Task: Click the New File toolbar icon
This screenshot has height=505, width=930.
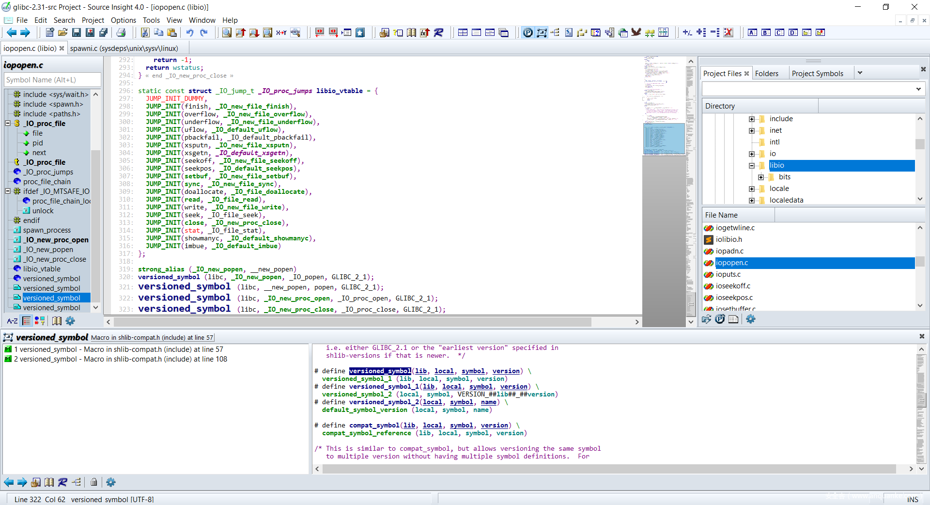Action: pos(49,32)
